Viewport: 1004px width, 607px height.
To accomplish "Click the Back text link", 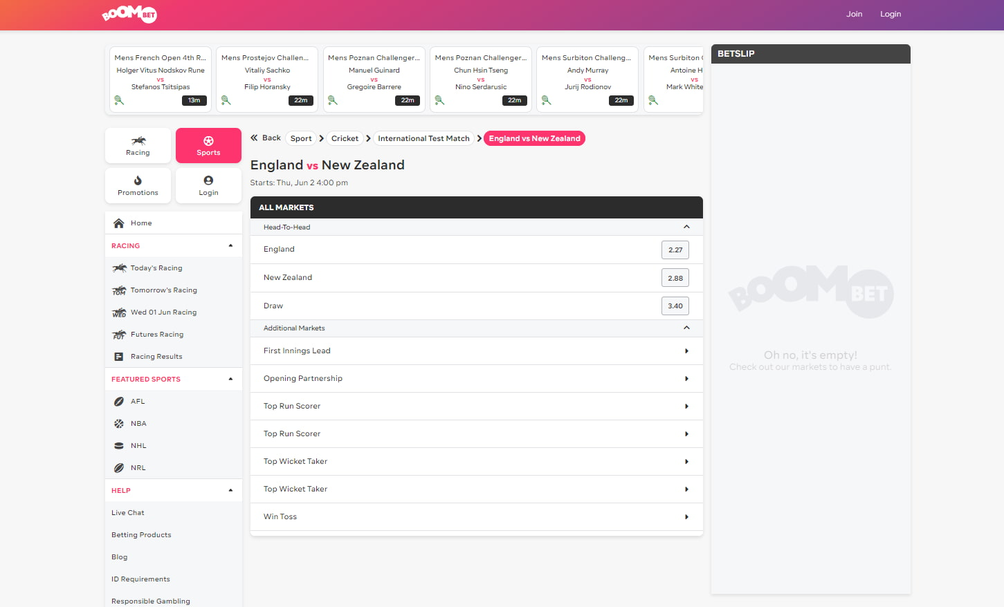I will click(x=271, y=138).
